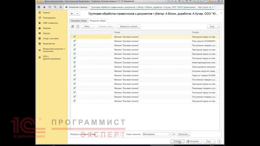Select the Оприходование излишков reference cell
Viewport: 260px width, 146px height.
(x=205, y=67)
